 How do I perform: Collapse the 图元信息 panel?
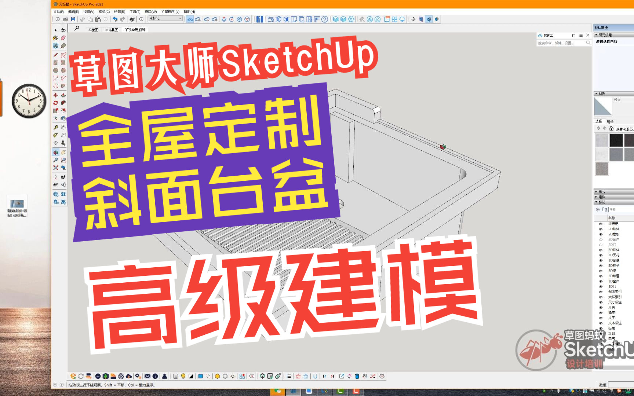click(x=596, y=35)
